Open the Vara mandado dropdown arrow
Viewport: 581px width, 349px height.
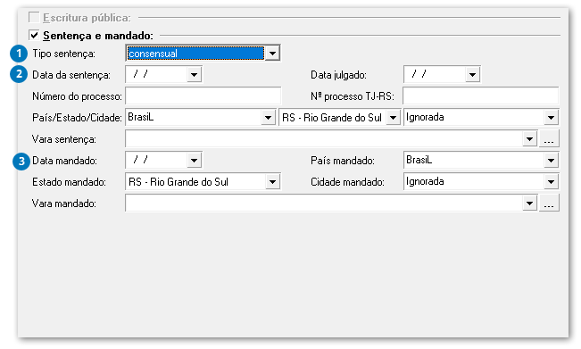click(530, 204)
